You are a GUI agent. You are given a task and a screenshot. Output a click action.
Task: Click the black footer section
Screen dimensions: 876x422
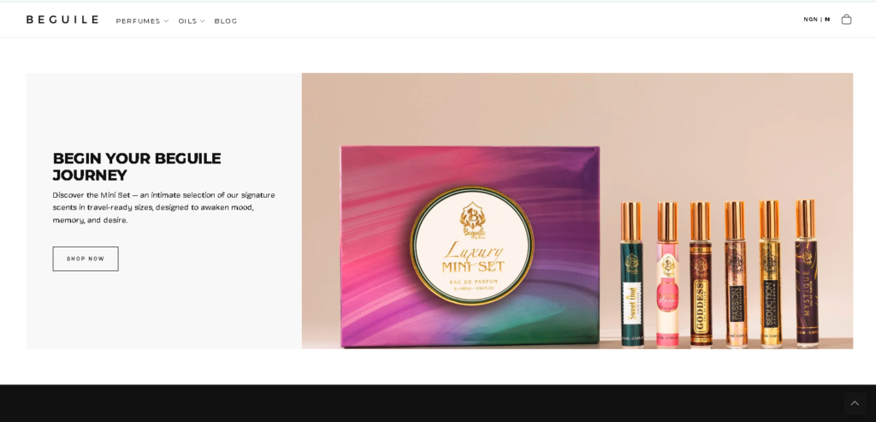click(x=428, y=403)
